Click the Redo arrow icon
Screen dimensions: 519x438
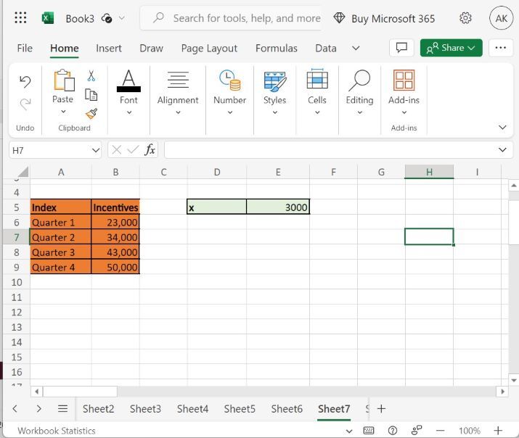pyautogui.click(x=25, y=104)
